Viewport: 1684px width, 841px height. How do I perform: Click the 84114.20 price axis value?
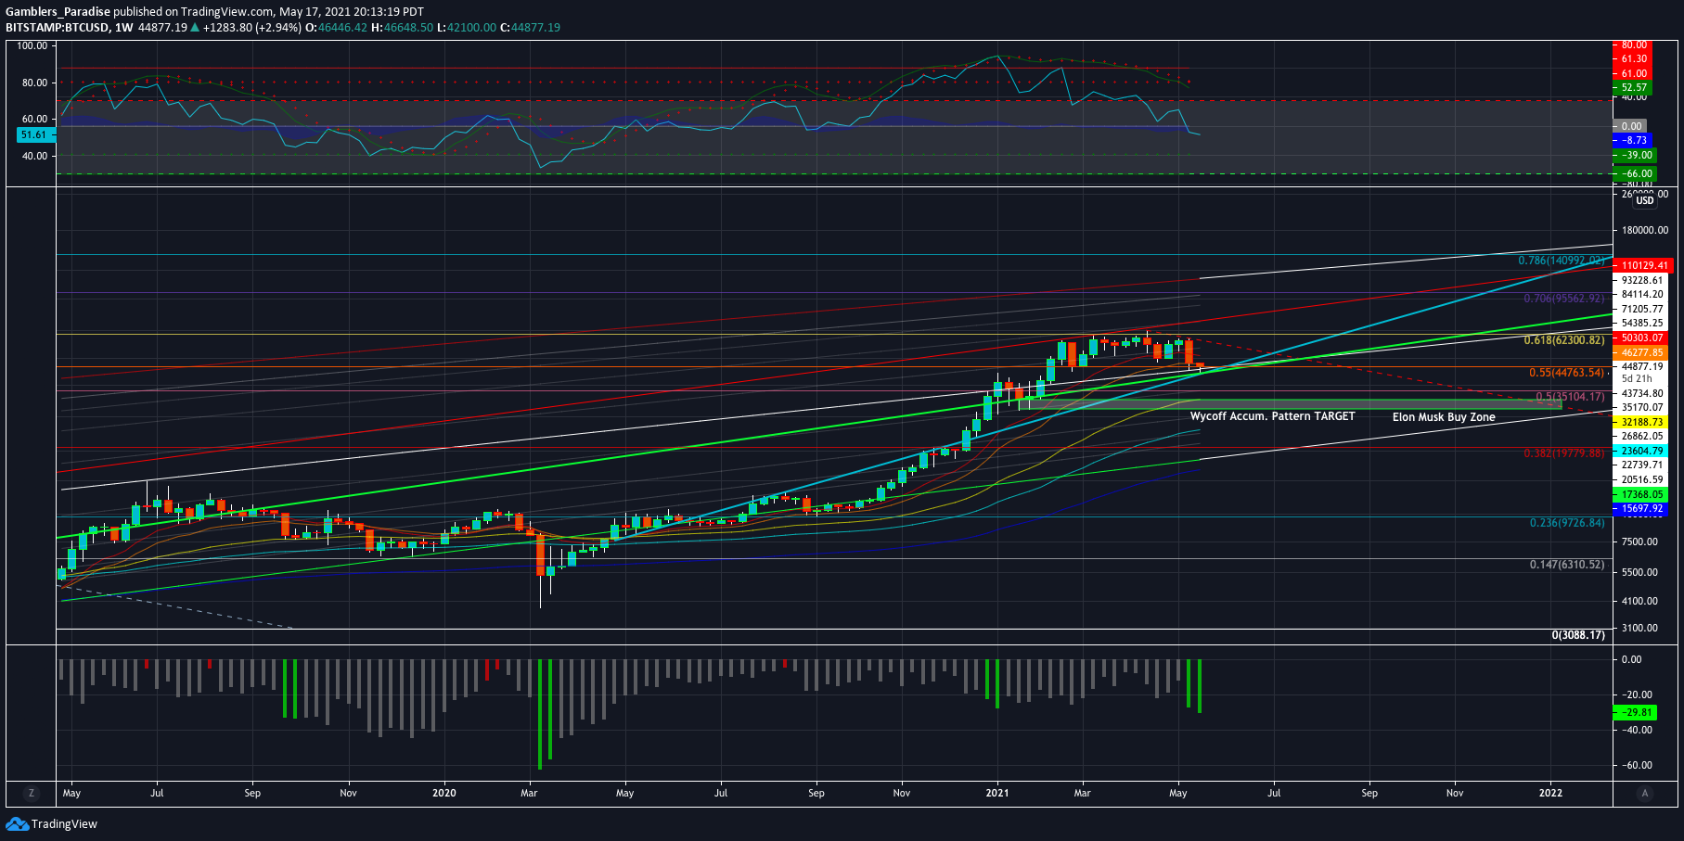pos(1641,295)
